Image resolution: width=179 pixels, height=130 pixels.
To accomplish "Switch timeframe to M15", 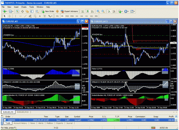I will pyautogui.click(x=67, y=16).
